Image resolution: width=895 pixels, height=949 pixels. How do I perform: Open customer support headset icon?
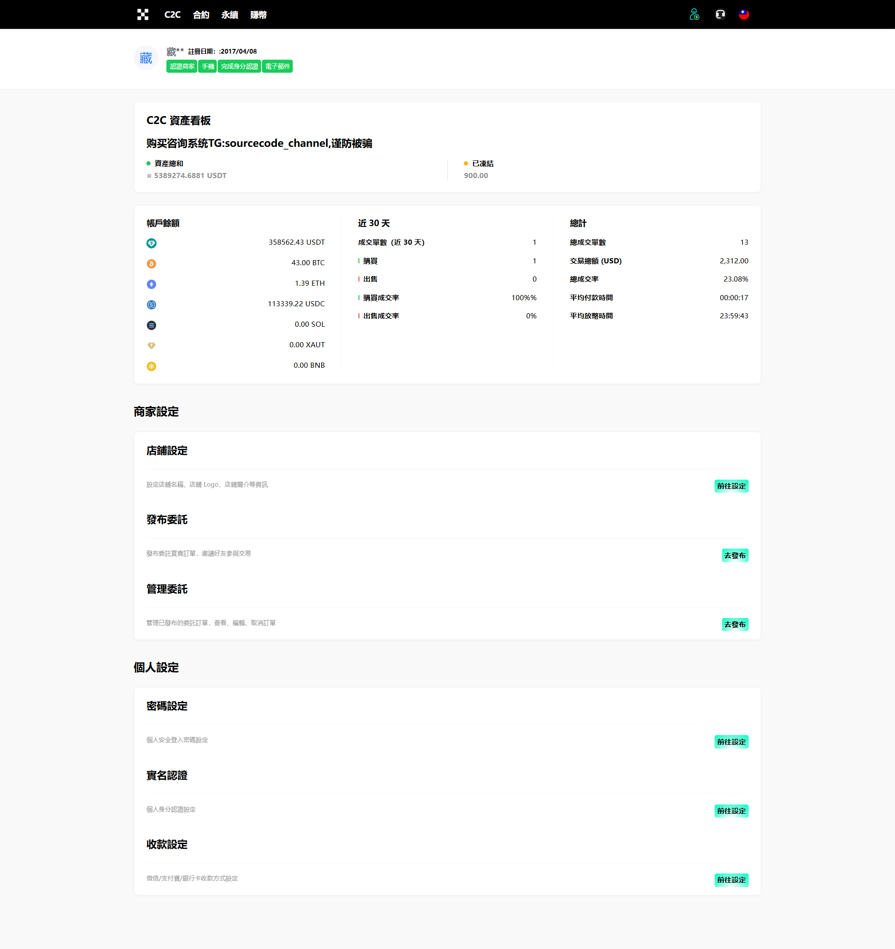click(x=720, y=15)
